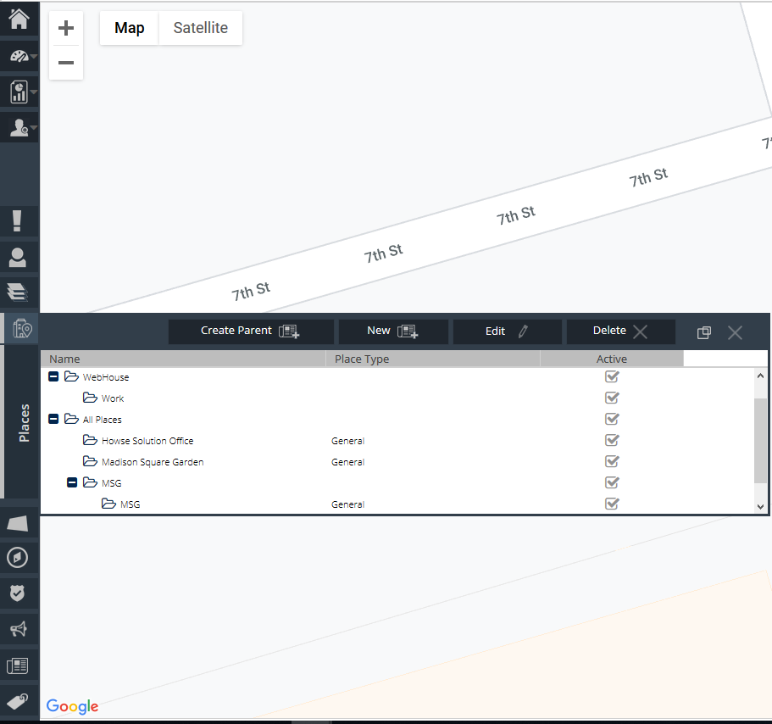Zoom out on the map
This screenshot has width=772, height=724.
pyautogui.click(x=66, y=63)
